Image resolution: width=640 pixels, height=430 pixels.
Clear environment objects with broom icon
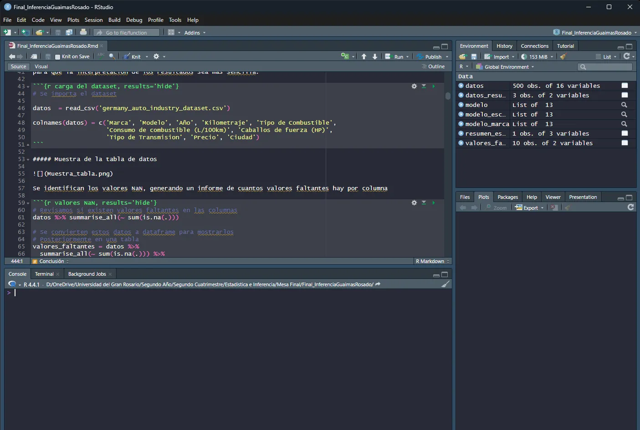pyautogui.click(x=563, y=56)
